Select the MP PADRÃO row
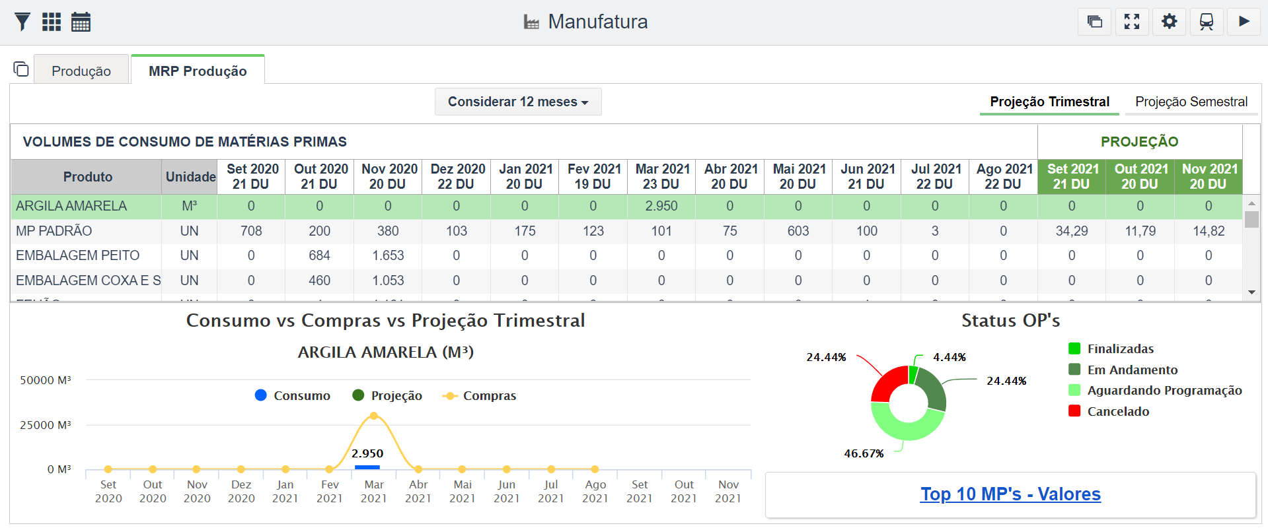This screenshot has height=528, width=1268. 626,231
